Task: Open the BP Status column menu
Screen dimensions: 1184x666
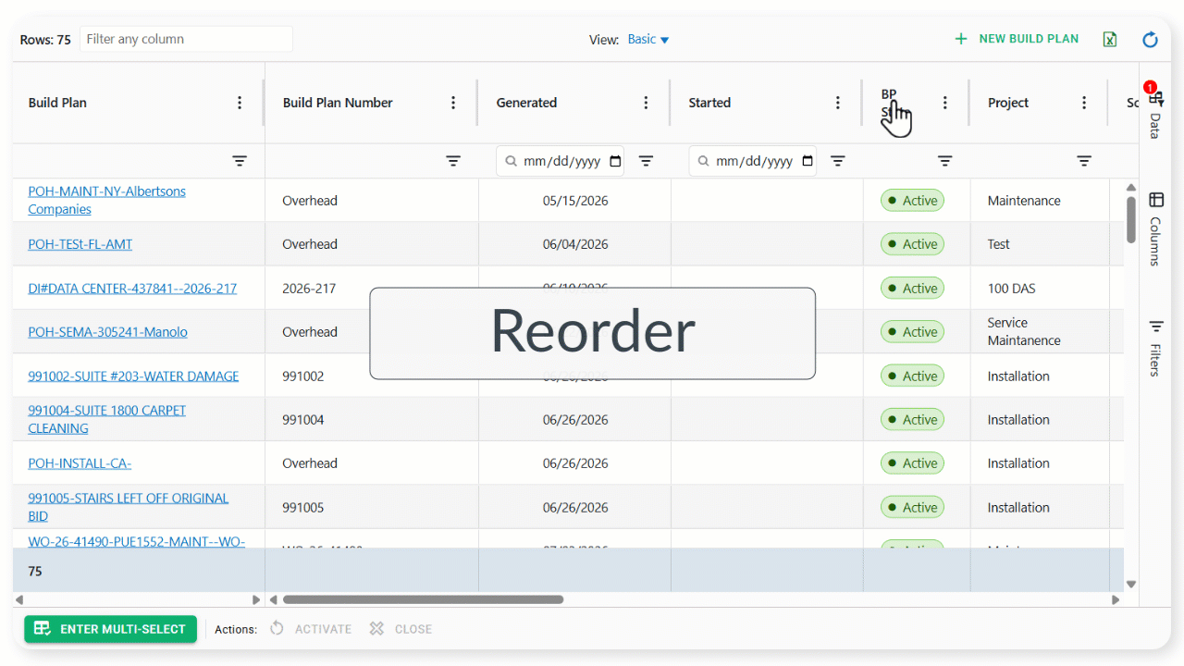Action: pyautogui.click(x=944, y=103)
